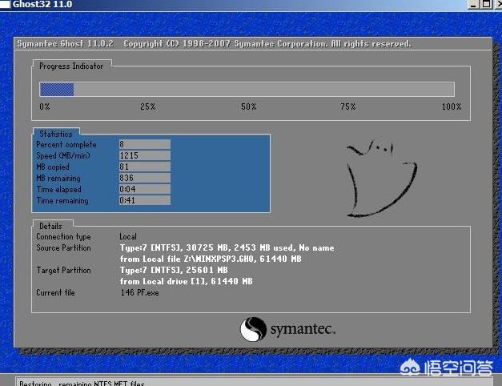Click the Source Partition description text
Screen dimensions: 502x386
(x=227, y=248)
